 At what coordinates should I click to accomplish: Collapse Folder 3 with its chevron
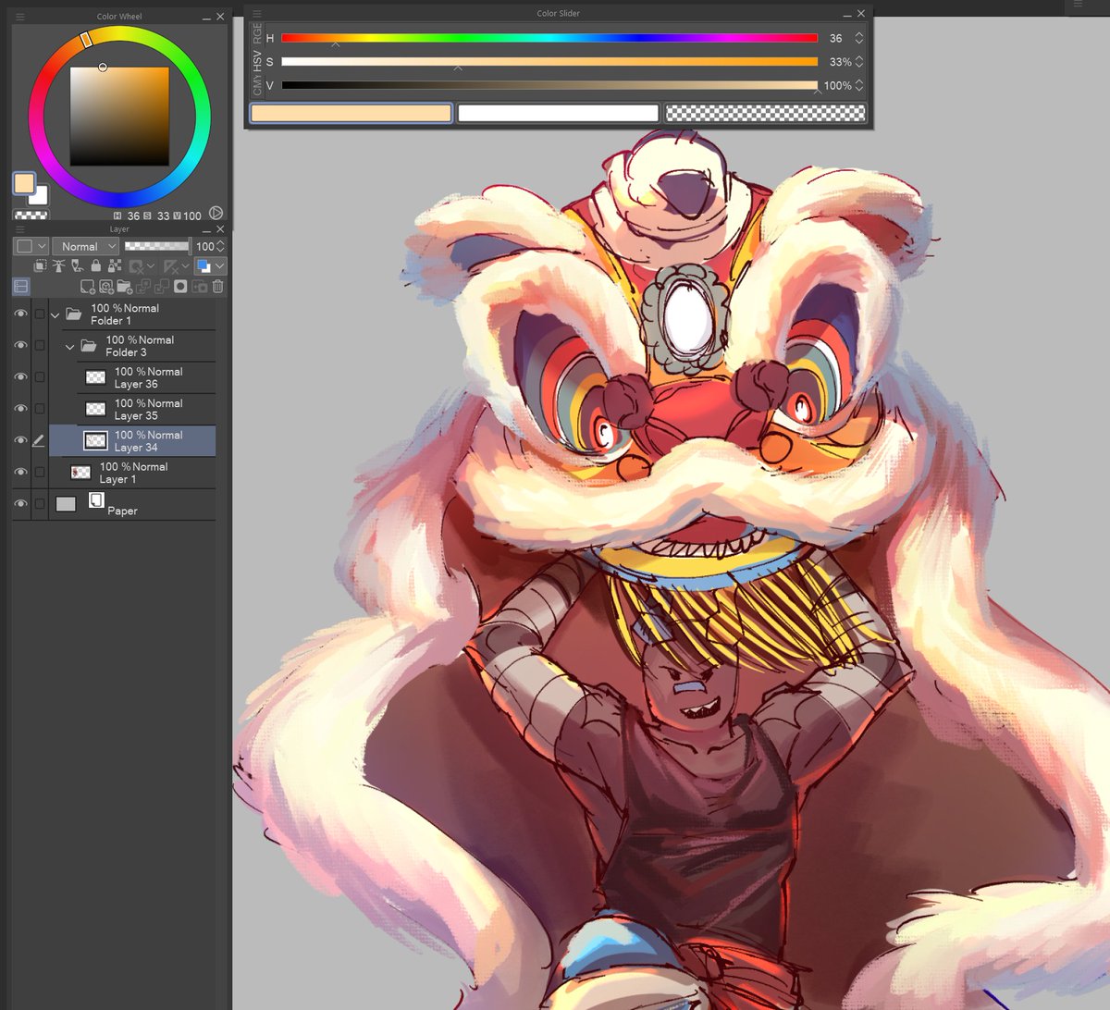[x=70, y=347]
